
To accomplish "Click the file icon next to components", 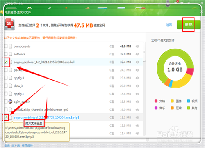I will pos(11,46).
